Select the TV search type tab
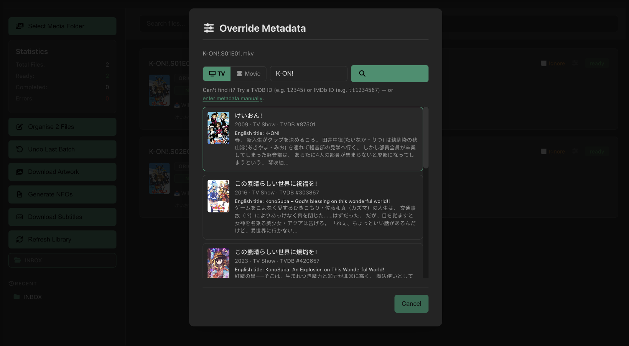 tap(217, 73)
